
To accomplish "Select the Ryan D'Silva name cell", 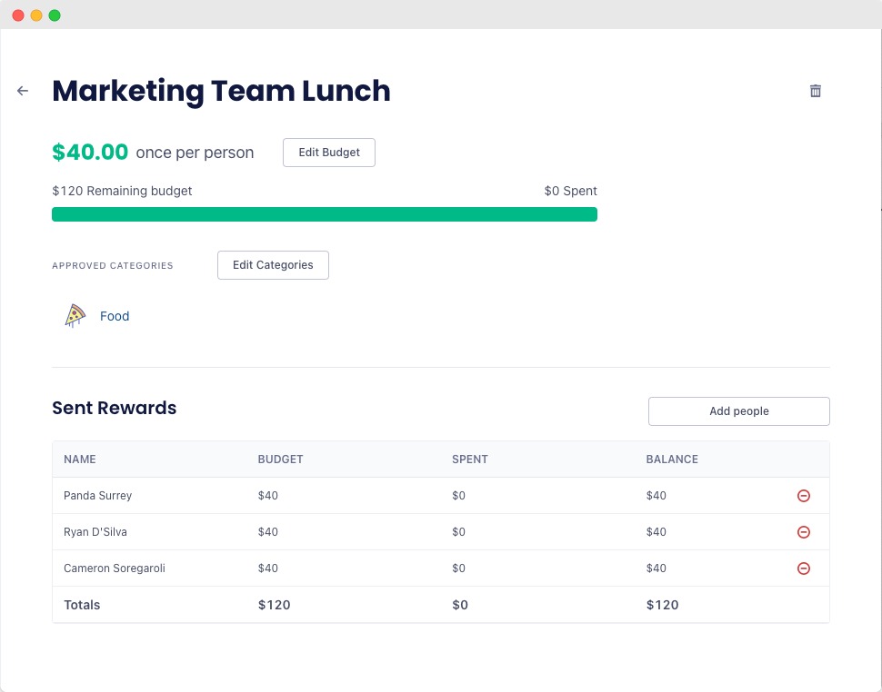I will click(x=102, y=532).
